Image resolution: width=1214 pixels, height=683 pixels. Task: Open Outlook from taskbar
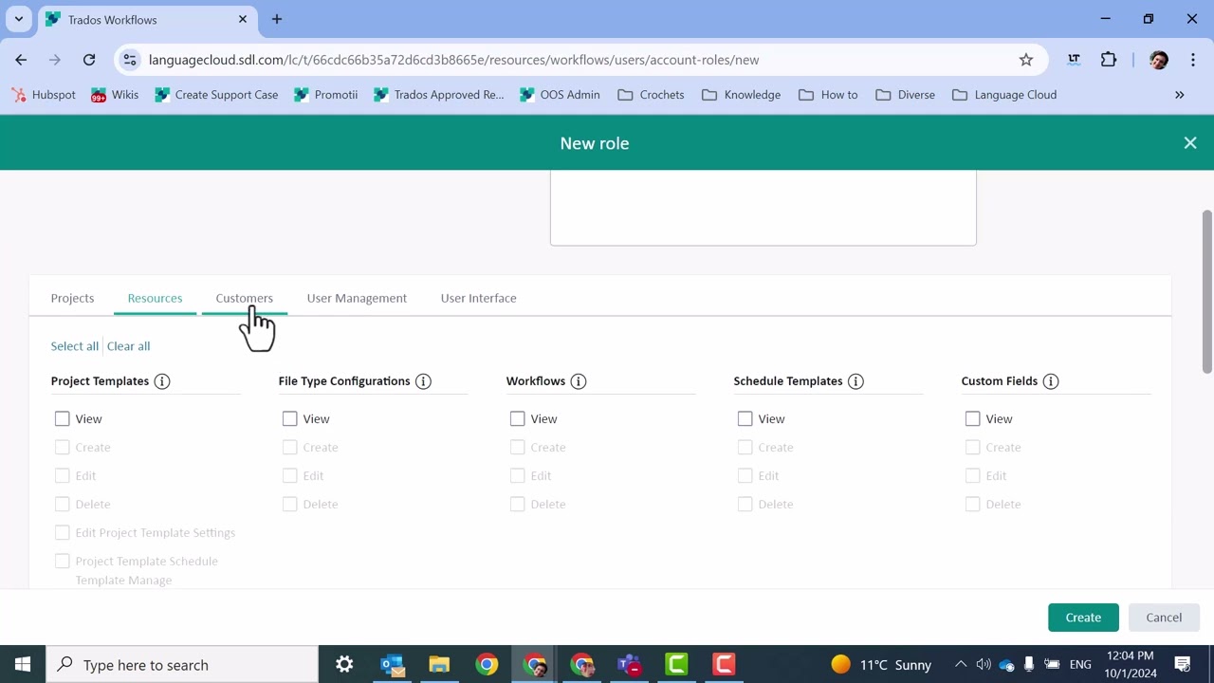click(392, 664)
